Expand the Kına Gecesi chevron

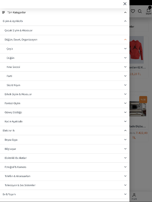[x=125, y=67]
